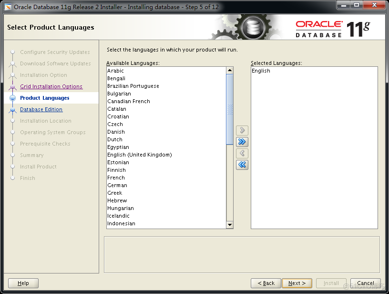Image resolution: width=389 pixels, height=294 pixels.
Task: Choose Dutch from available languages
Action: point(166,139)
